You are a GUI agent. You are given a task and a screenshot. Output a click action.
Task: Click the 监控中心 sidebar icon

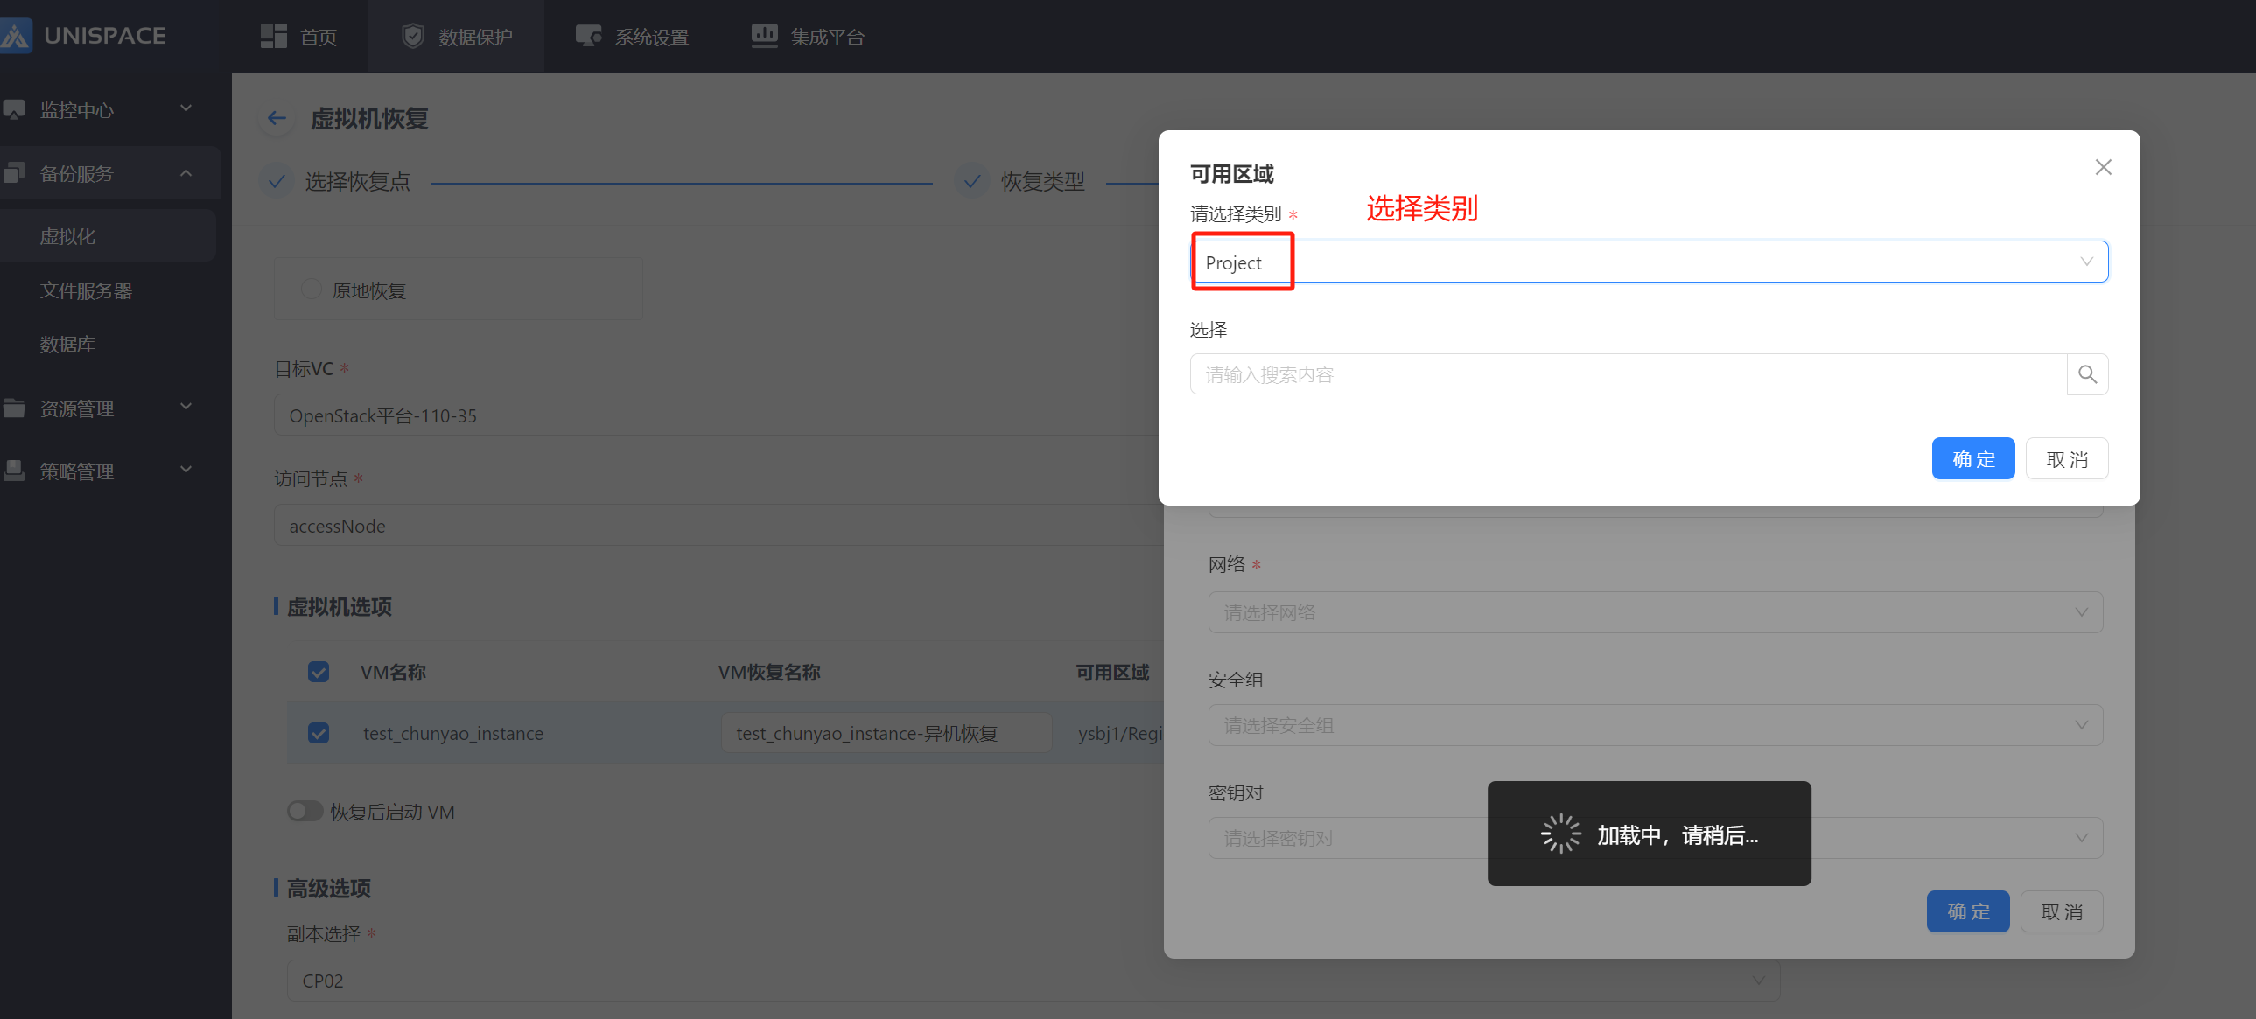(x=15, y=110)
